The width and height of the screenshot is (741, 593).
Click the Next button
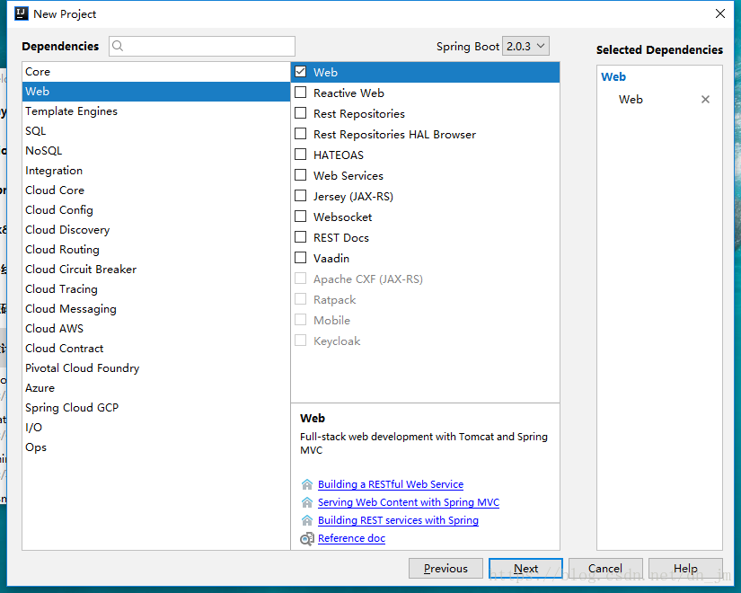[525, 569]
